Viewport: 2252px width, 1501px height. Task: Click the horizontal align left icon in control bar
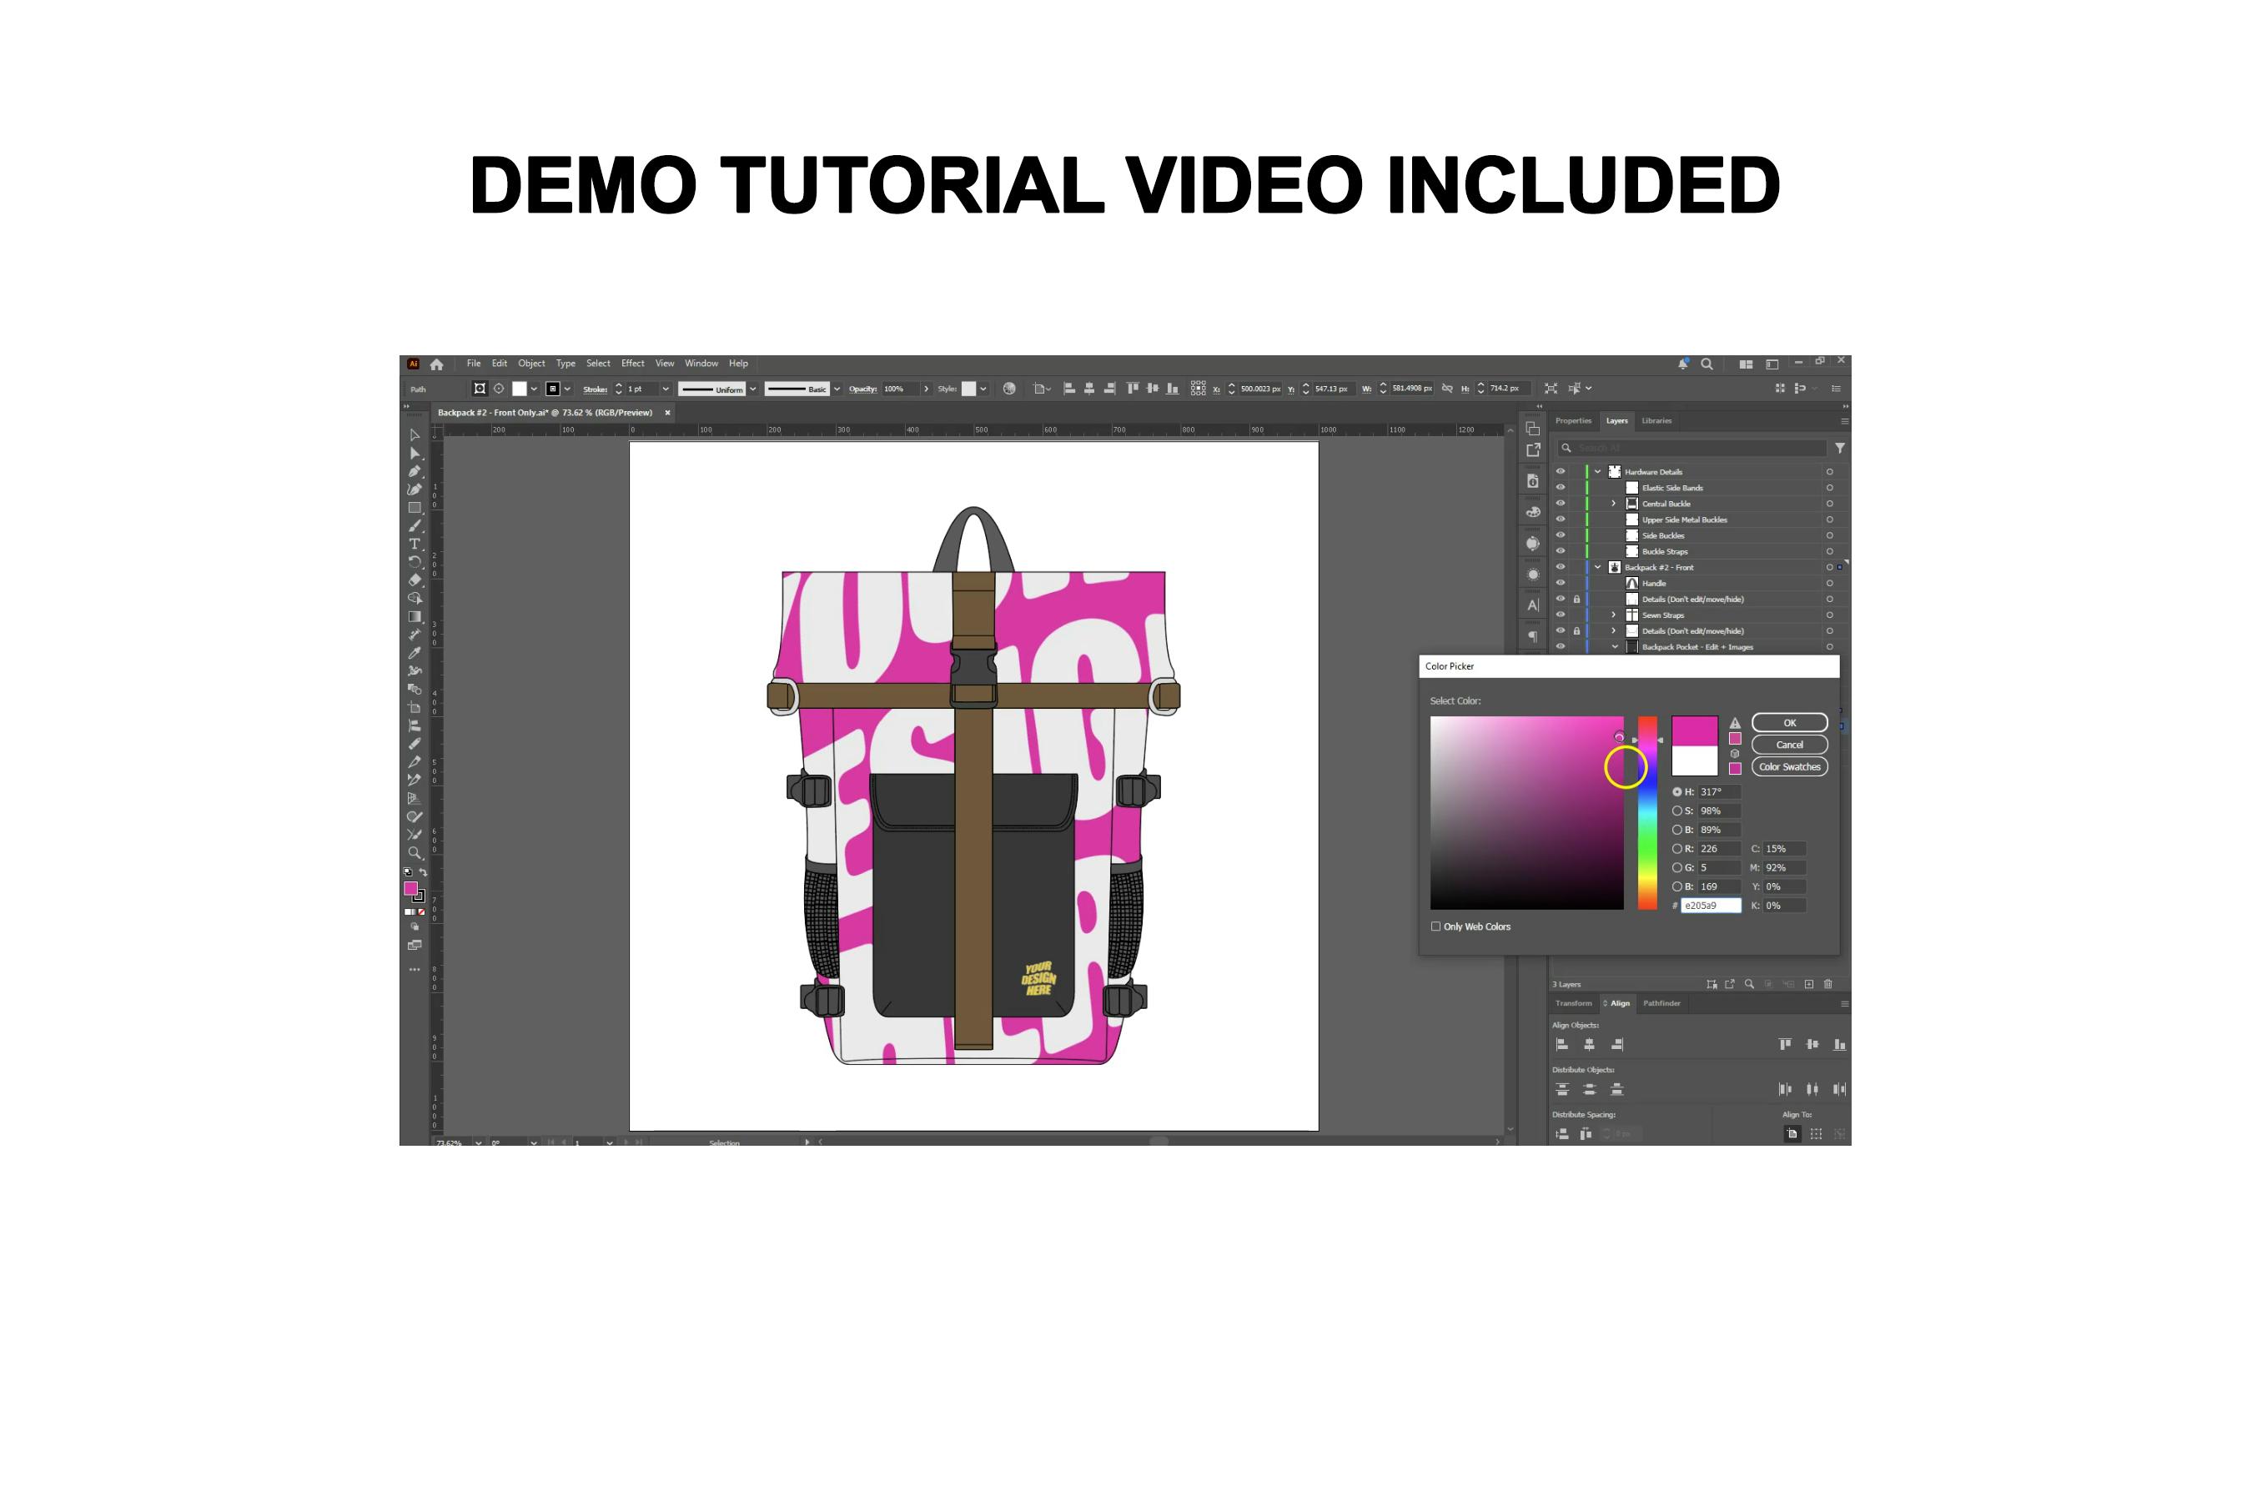[x=1069, y=389]
